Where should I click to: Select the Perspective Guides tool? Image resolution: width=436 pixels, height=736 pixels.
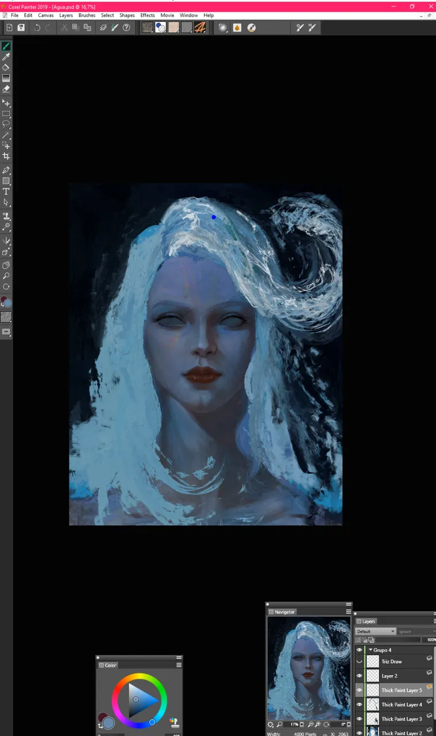[x=6, y=252]
